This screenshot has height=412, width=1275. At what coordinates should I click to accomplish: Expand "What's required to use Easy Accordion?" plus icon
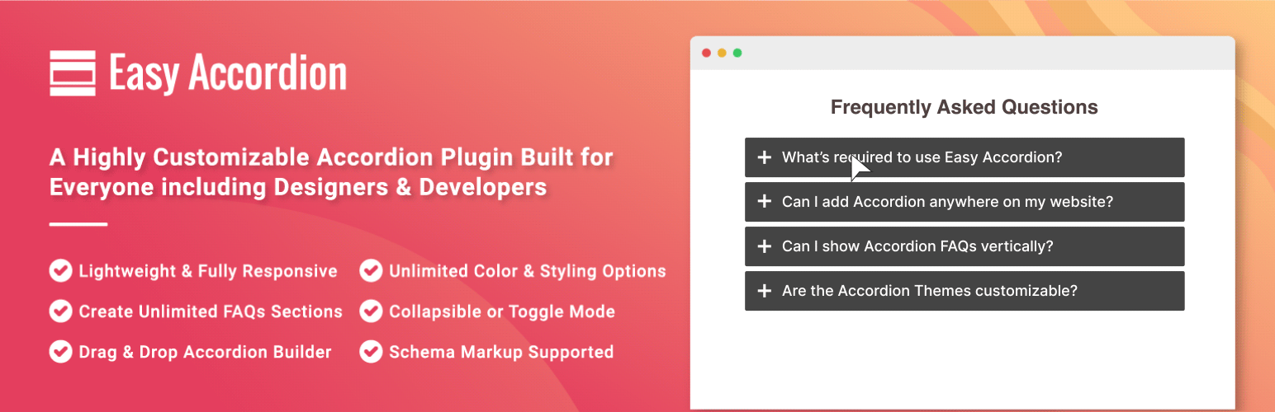(x=765, y=157)
